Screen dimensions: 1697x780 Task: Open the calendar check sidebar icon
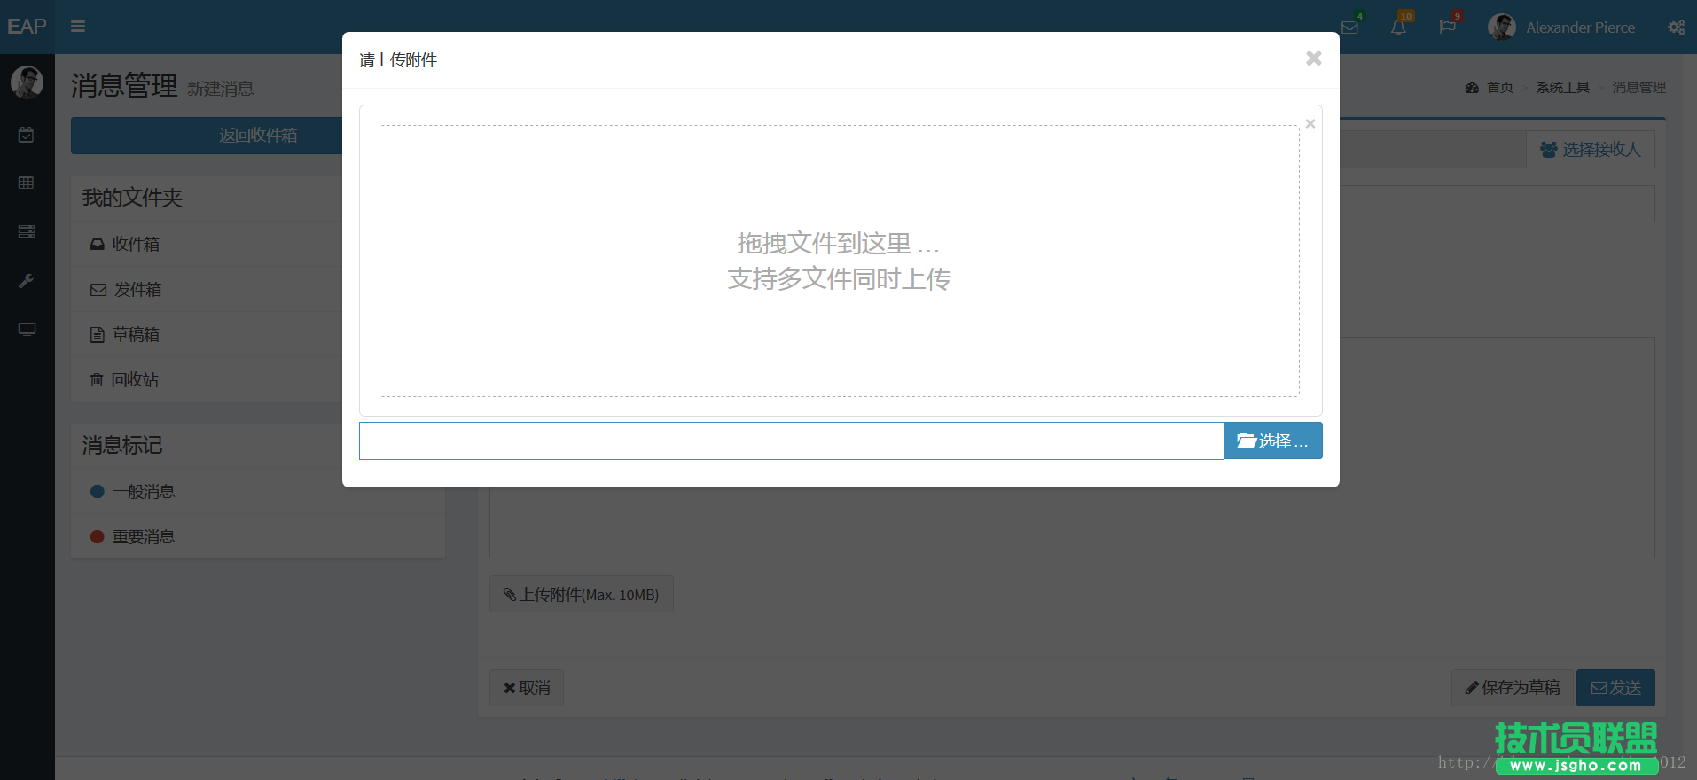point(27,135)
